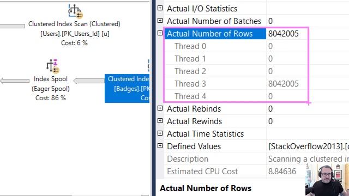This screenshot has width=349, height=196.
Task: Click the Actual I/O Statistics label
Action: (202, 9)
